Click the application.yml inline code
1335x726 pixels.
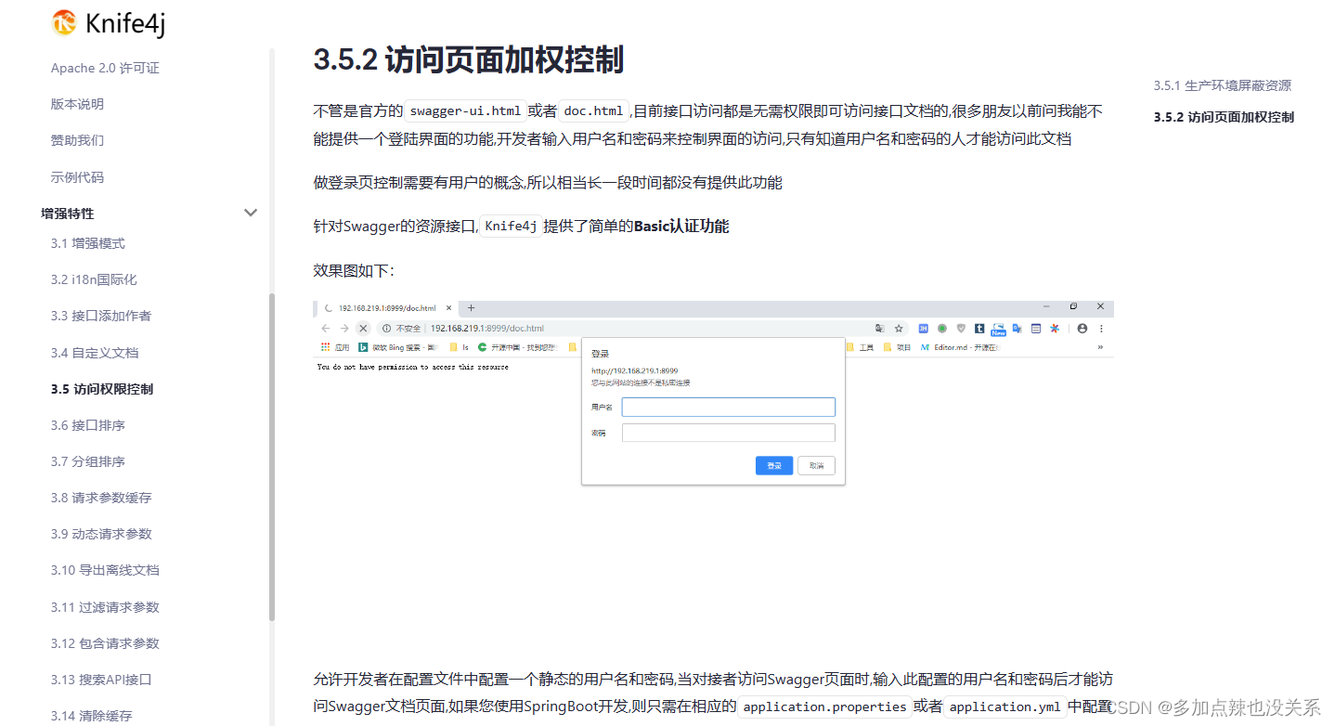click(1004, 707)
